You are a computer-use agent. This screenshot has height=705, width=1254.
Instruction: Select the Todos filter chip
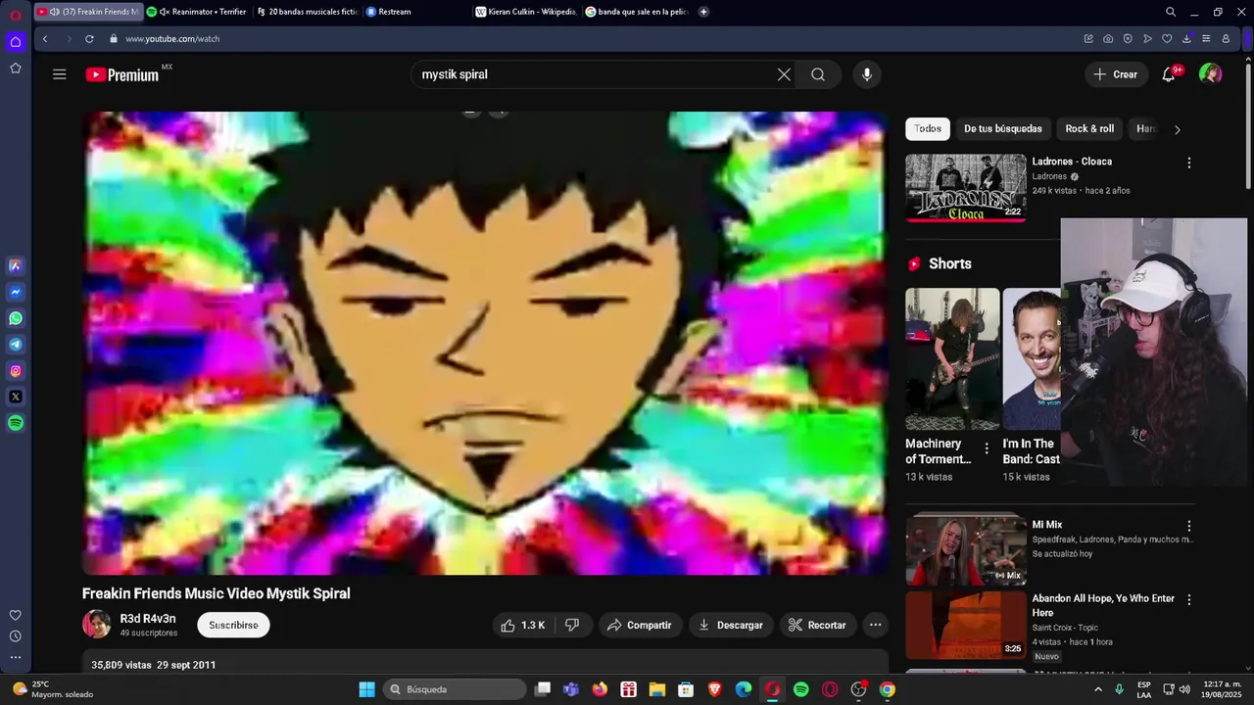tap(928, 128)
